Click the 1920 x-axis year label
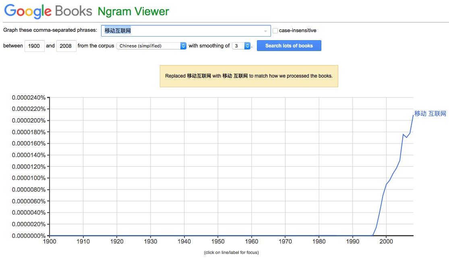Image resolution: width=449 pixels, height=260 pixels. point(117,242)
